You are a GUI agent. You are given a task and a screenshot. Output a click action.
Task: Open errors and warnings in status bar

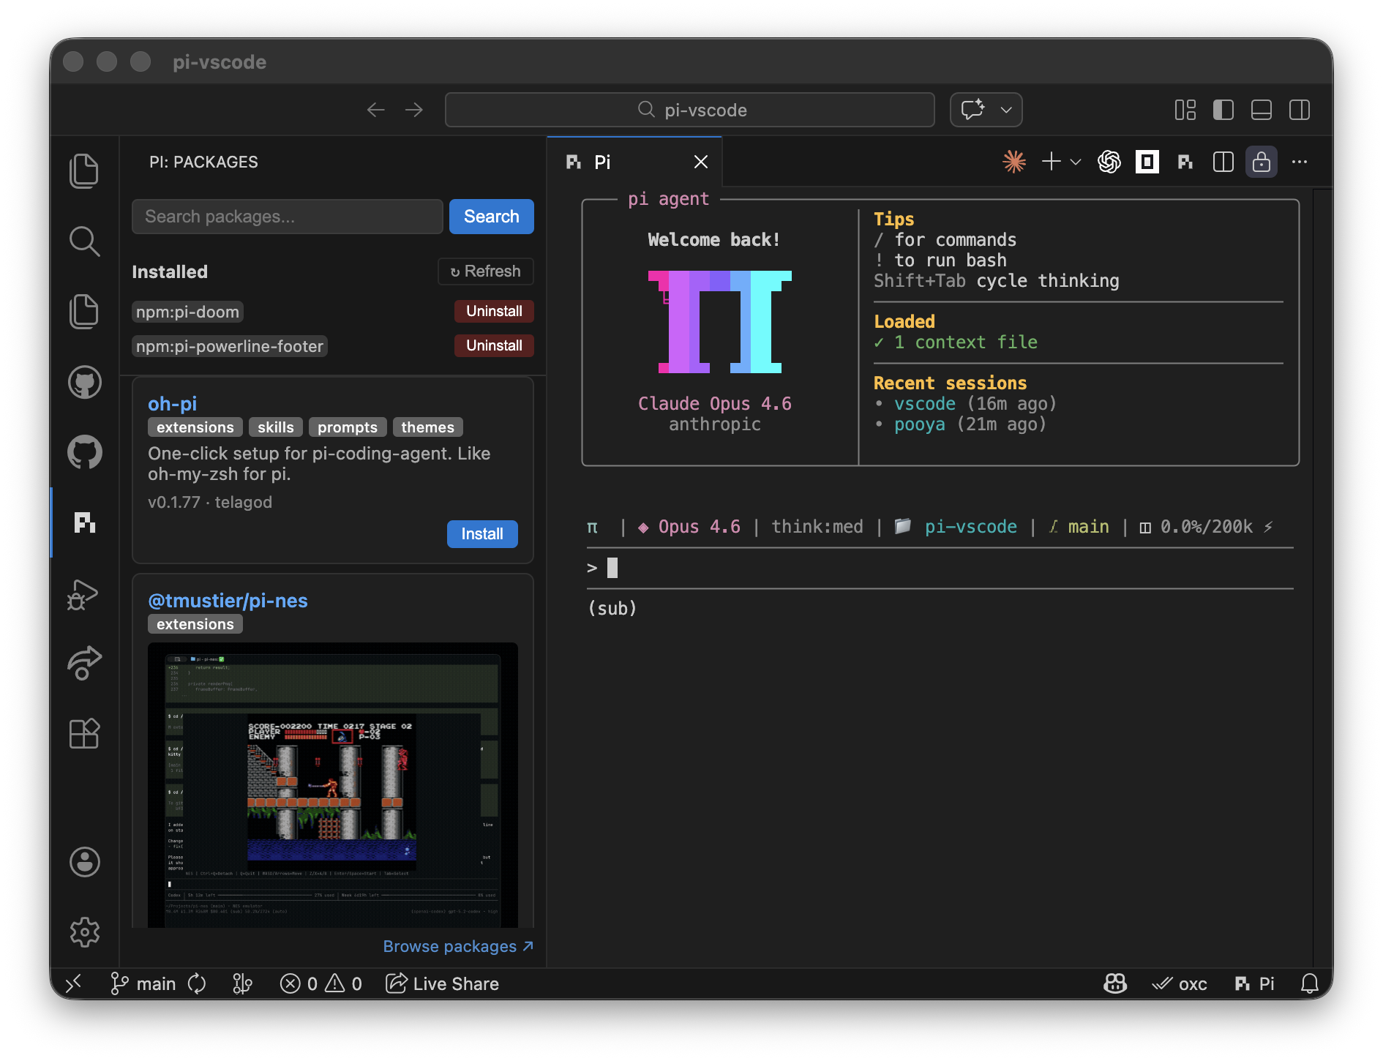click(321, 983)
